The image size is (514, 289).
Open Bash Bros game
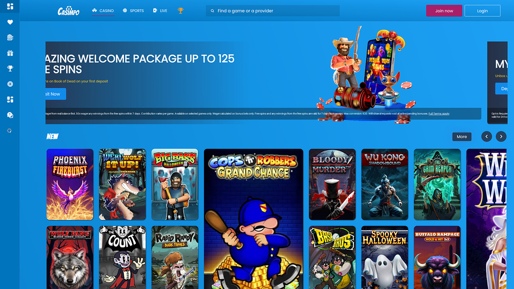tap(332, 257)
